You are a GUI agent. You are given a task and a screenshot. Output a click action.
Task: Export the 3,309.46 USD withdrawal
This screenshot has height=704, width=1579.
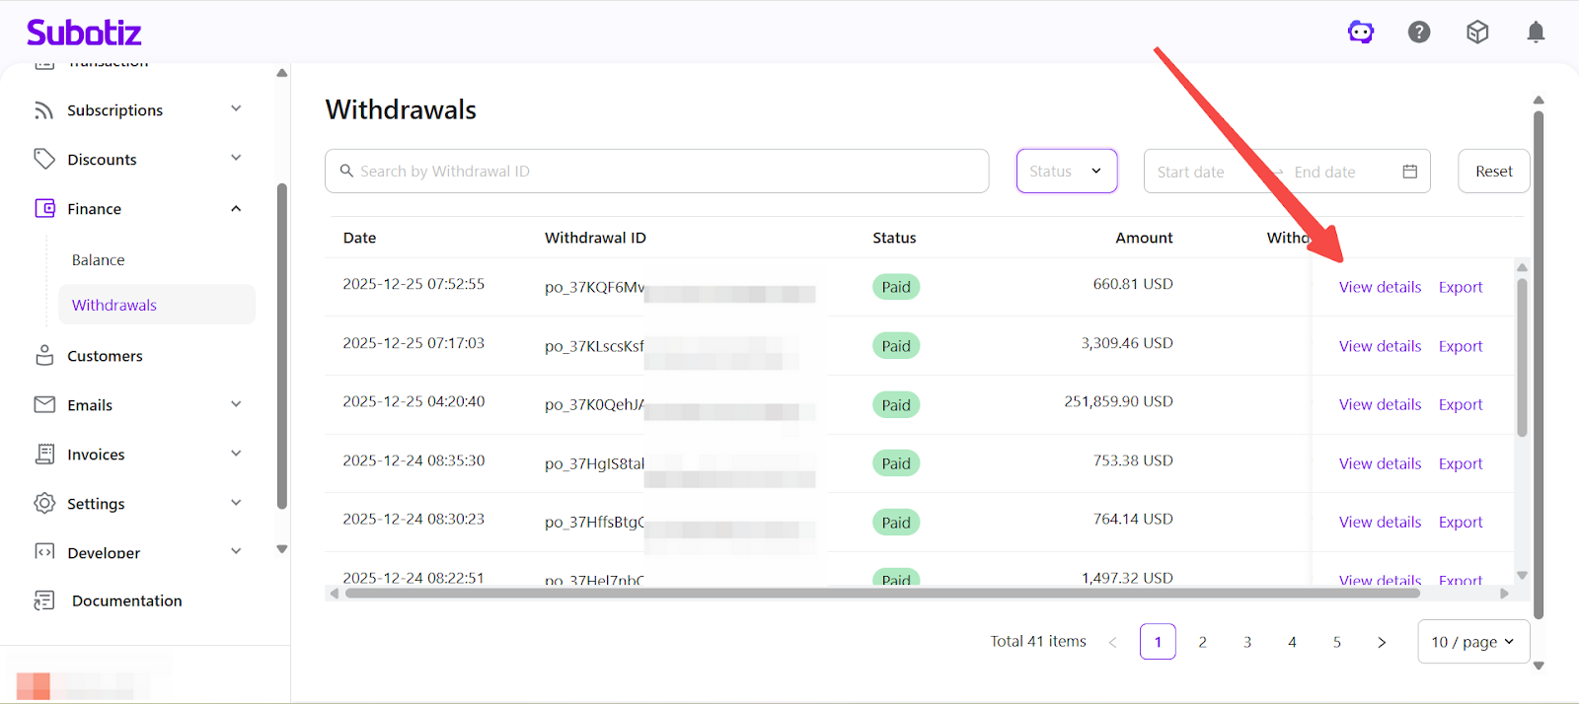pos(1461,346)
